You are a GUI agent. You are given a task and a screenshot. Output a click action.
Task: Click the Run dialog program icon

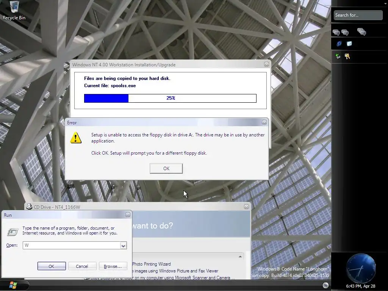tap(13, 232)
